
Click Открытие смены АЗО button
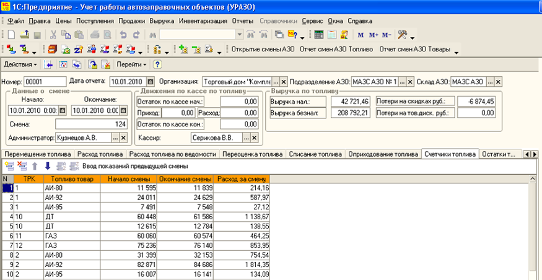click(263, 50)
